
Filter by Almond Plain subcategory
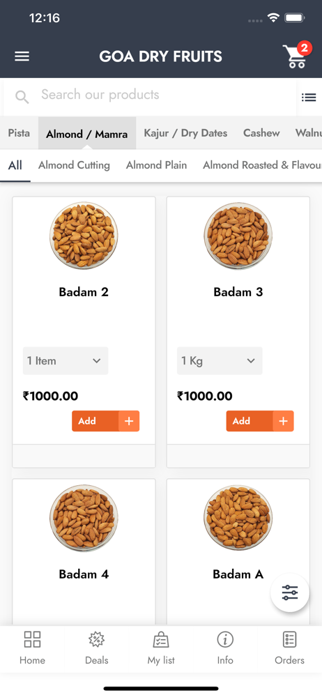pyautogui.click(x=157, y=165)
